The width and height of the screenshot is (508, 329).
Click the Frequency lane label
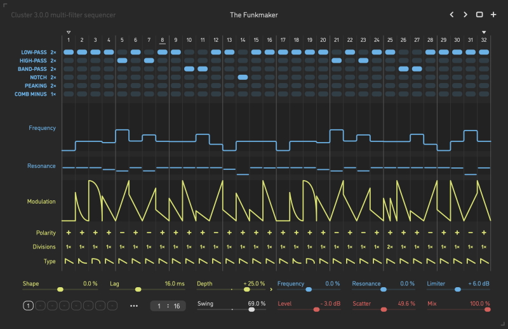click(42, 128)
